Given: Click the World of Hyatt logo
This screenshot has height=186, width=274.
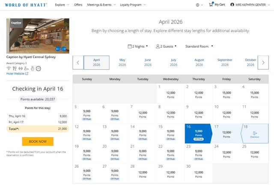Looking at the screenshot, I should [x=26, y=5].
